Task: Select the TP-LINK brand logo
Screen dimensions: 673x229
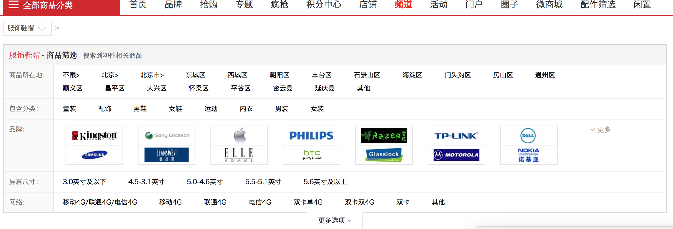Action: [x=457, y=136]
